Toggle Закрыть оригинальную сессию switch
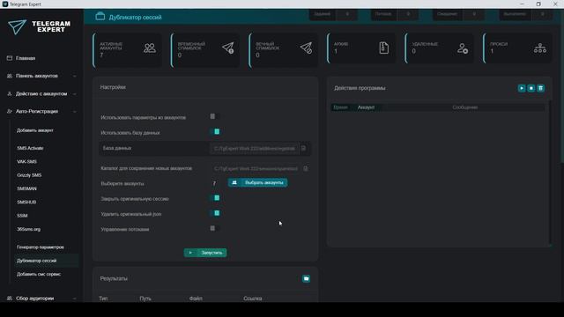The image size is (564, 317). coord(215,197)
